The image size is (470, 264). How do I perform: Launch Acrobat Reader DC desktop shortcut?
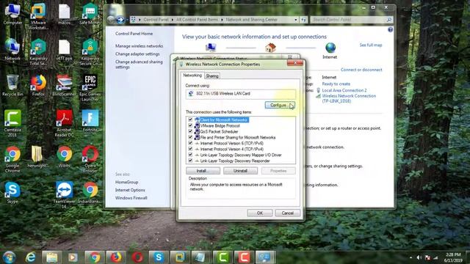64,123
